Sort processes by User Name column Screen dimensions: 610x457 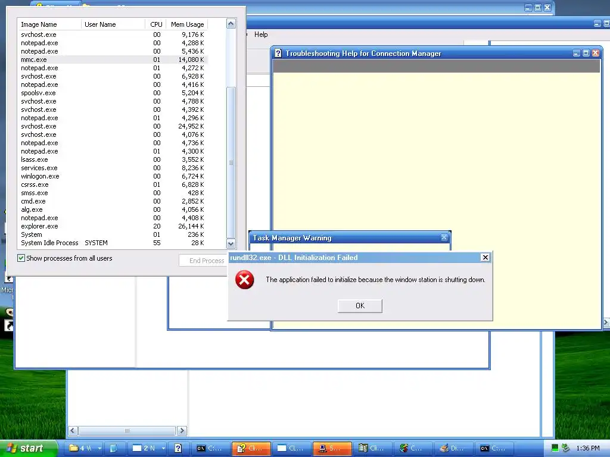coord(113,24)
